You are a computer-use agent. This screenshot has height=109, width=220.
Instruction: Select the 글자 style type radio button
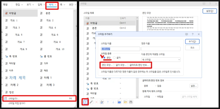(x=114, y=58)
